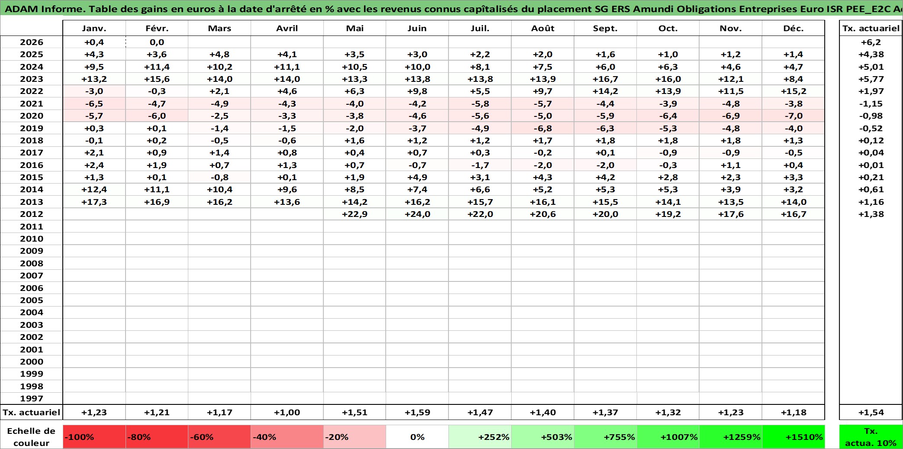Select the 2026 year row label
The image size is (903, 449).
[x=32, y=42]
